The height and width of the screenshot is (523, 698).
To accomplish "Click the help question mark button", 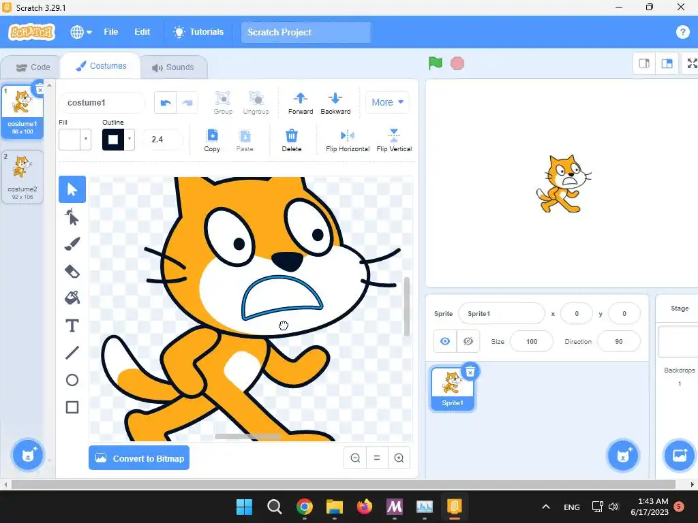I will pyautogui.click(x=682, y=32).
